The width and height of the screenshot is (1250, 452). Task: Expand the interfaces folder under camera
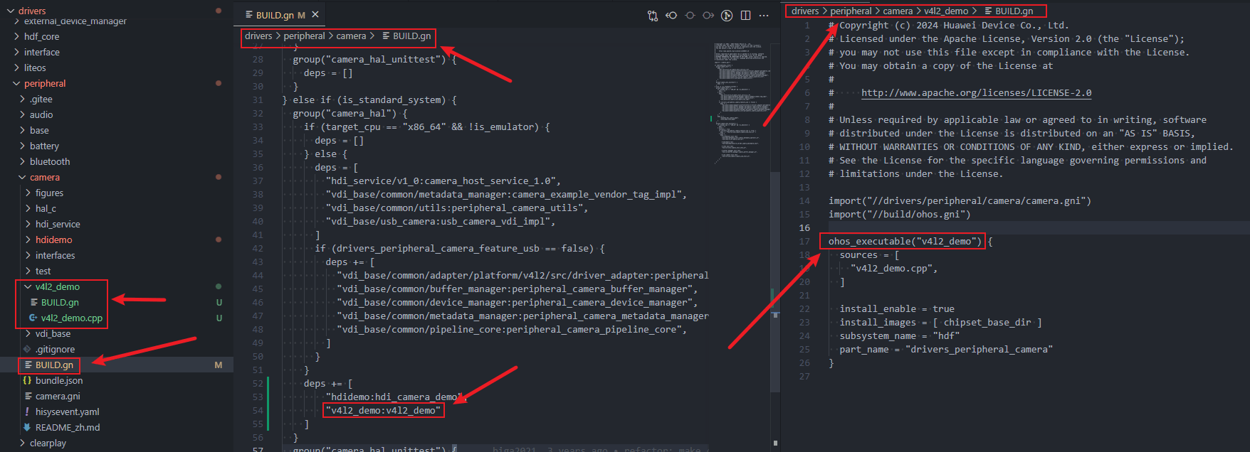pyautogui.click(x=28, y=255)
